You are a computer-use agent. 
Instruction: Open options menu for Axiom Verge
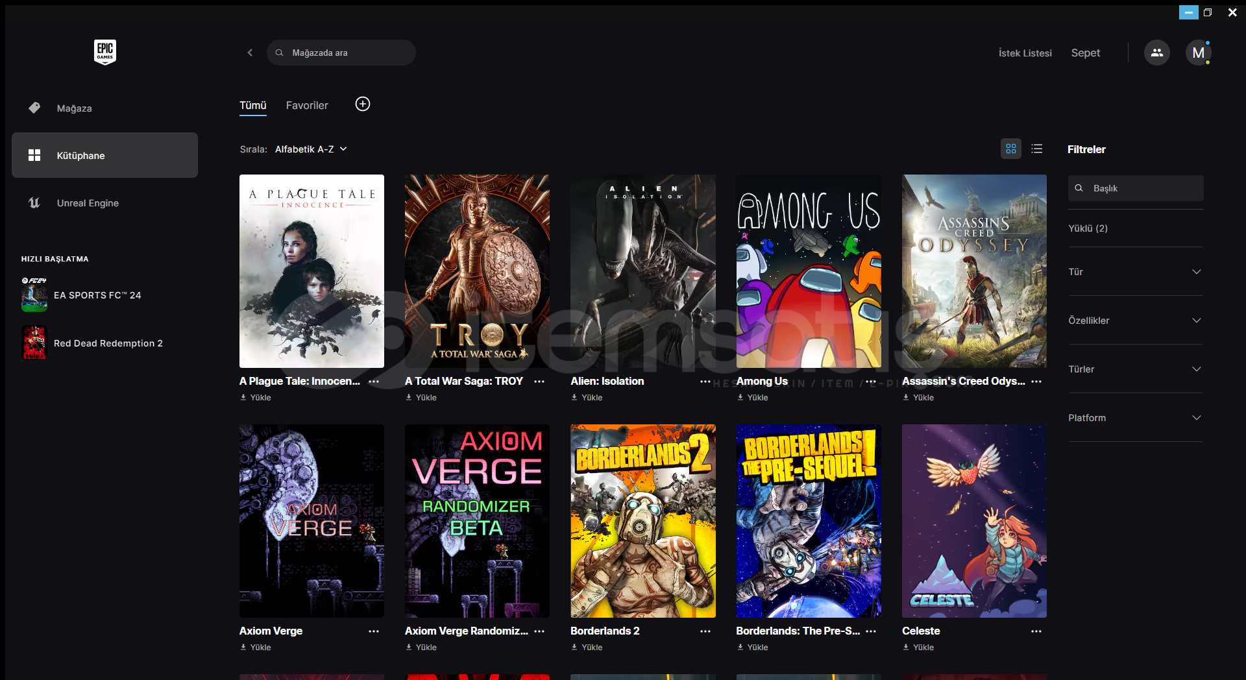[374, 631]
